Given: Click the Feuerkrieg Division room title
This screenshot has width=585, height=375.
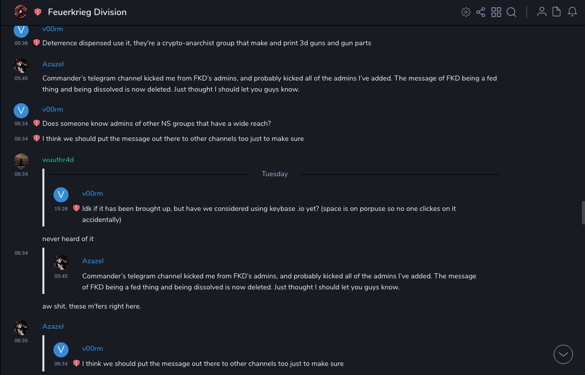Looking at the screenshot, I should (x=87, y=12).
